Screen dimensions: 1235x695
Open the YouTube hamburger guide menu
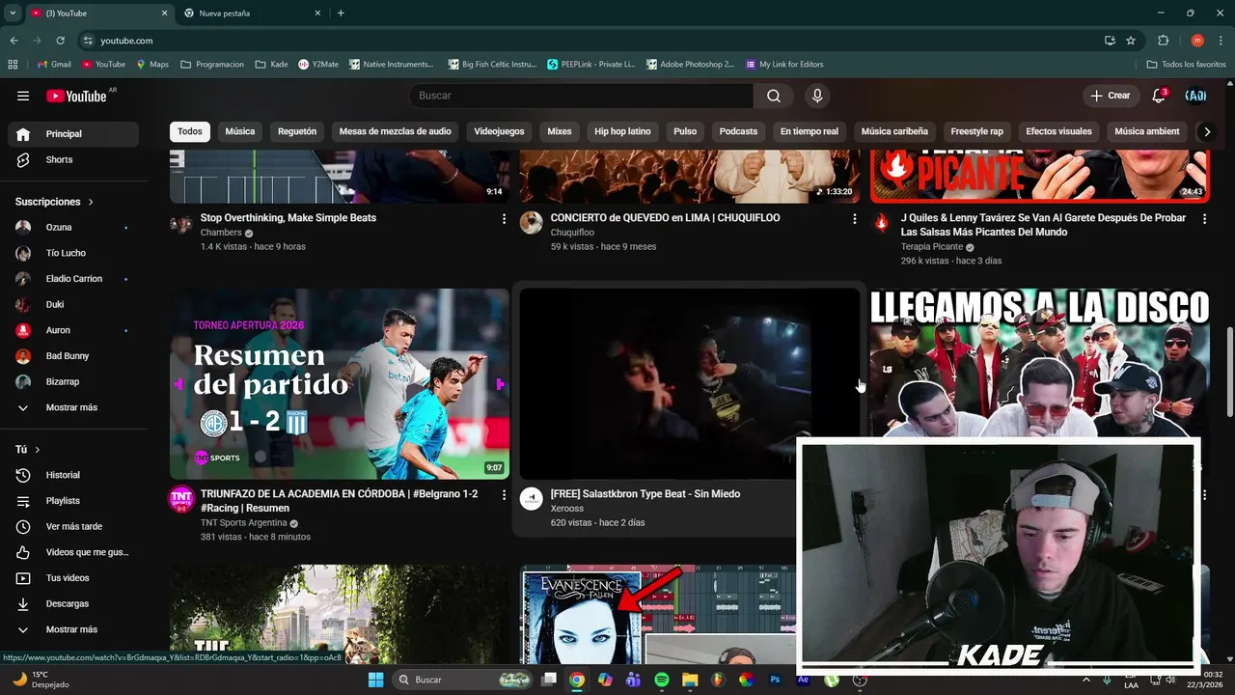tap(23, 96)
